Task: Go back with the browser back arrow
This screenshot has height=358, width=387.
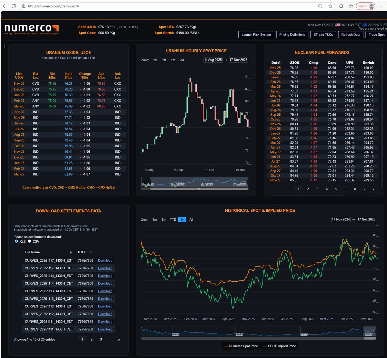Action: pos(5,6)
